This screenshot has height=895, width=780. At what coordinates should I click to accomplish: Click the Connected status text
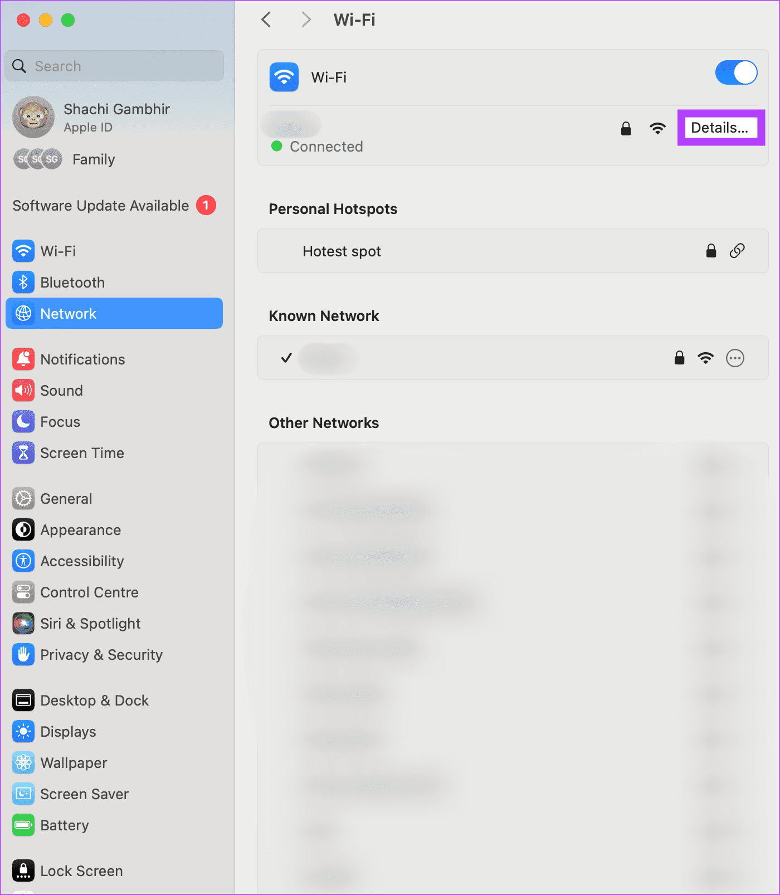pos(326,147)
